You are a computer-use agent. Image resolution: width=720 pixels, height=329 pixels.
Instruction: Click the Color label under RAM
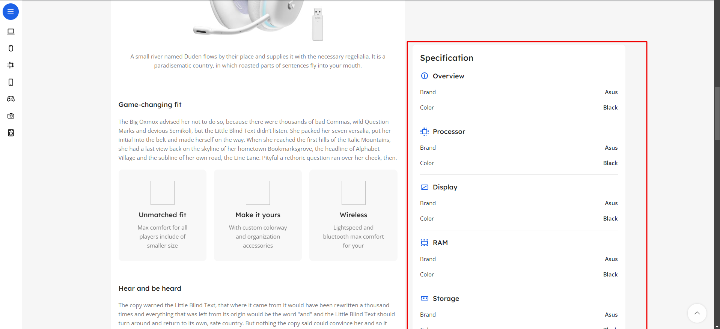tap(427, 275)
